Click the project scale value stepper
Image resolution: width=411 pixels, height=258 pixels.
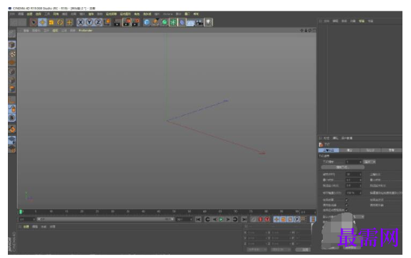click(x=360, y=162)
